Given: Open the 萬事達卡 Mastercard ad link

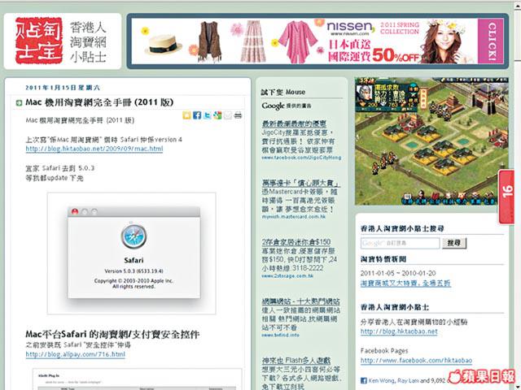Looking at the screenshot, I should pyautogui.click(x=300, y=183).
